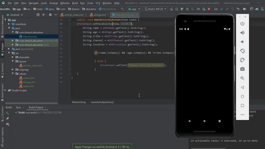
Task: Click the Project panel horizontal scrollbar
Action: pos(31,103)
